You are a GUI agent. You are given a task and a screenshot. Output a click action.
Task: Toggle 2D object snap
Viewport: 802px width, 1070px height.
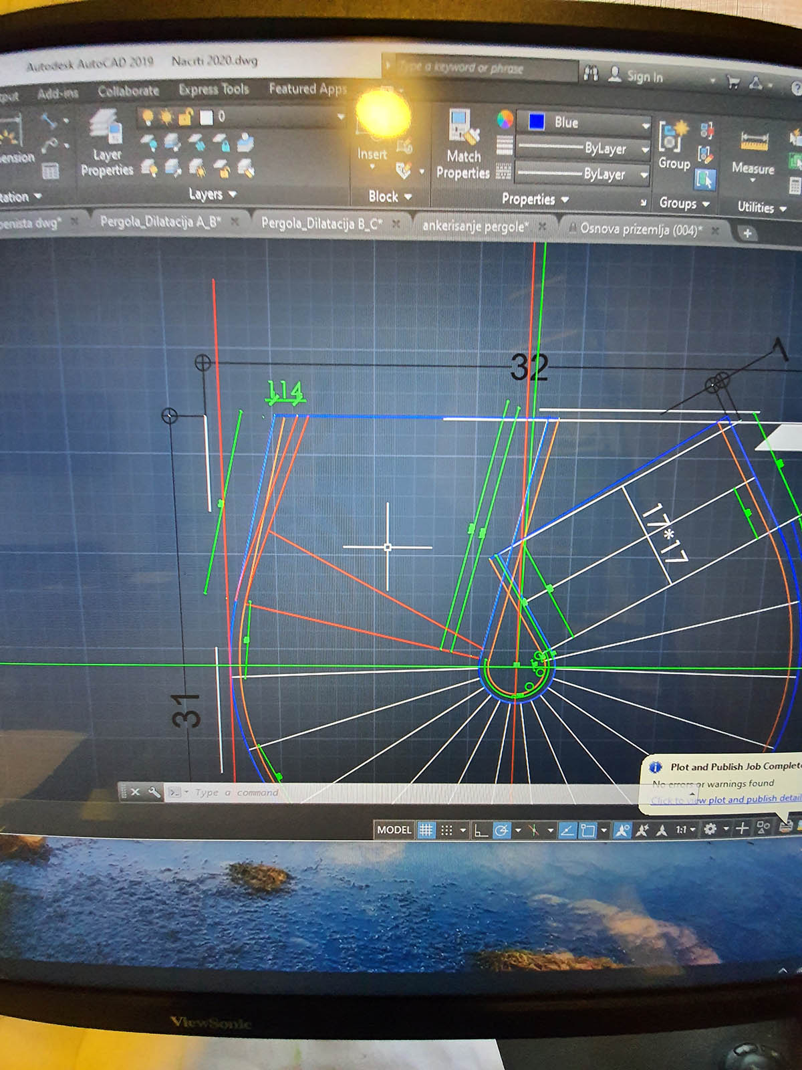point(587,831)
